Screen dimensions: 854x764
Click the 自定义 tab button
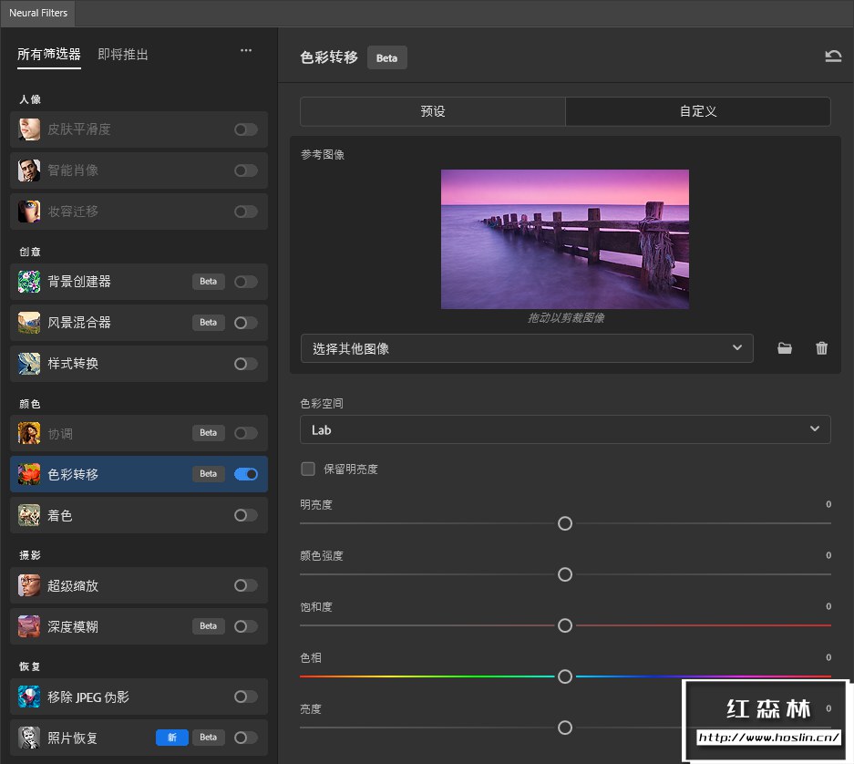click(698, 111)
